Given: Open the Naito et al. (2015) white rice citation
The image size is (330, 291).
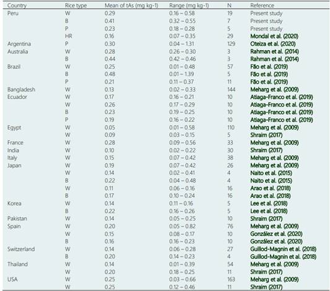Looking at the screenshot, I should tap(271, 173).
